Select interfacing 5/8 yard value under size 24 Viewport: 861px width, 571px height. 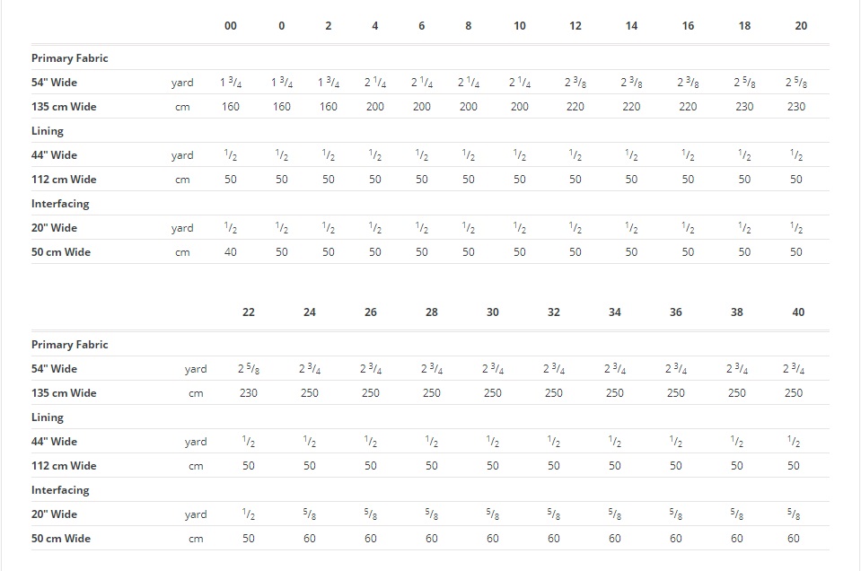click(310, 514)
